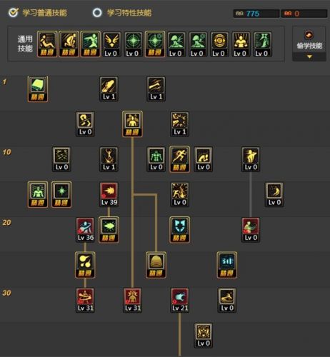Select the crescent moon Lv 0 skill
330x357 pixels.
coord(274,194)
